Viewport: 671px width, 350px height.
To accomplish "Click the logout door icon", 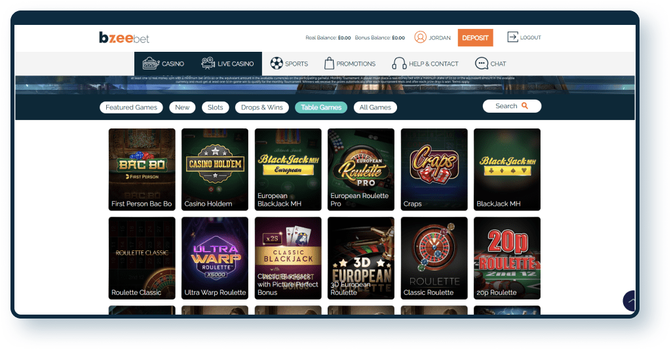I will coord(512,37).
